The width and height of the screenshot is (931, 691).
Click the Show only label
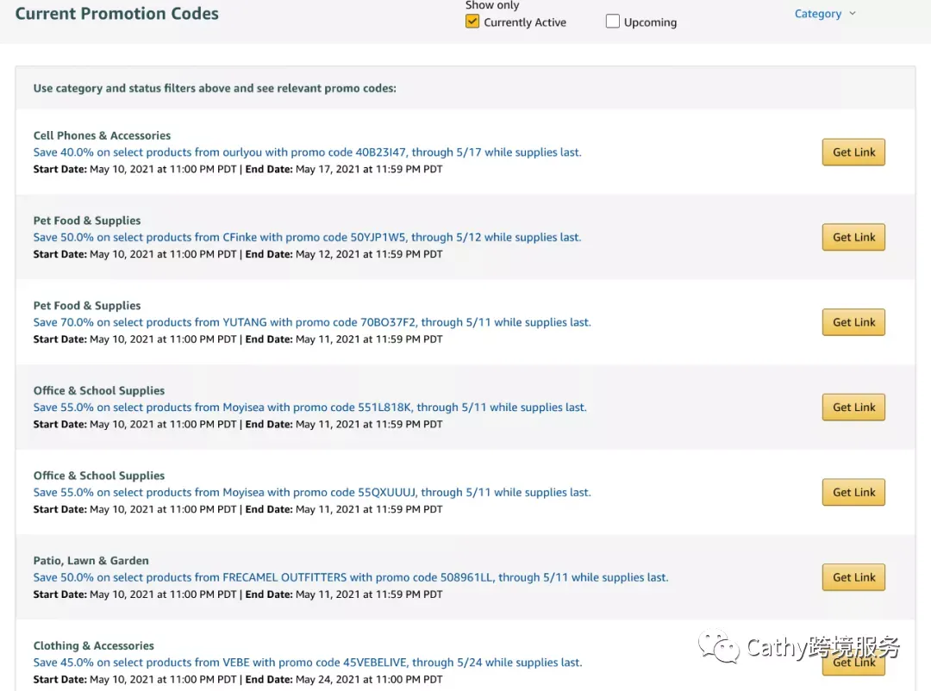pos(492,5)
